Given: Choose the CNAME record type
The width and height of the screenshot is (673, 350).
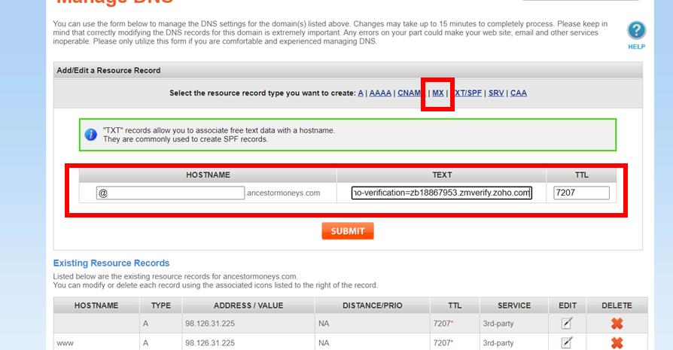Looking at the screenshot, I should pos(410,93).
